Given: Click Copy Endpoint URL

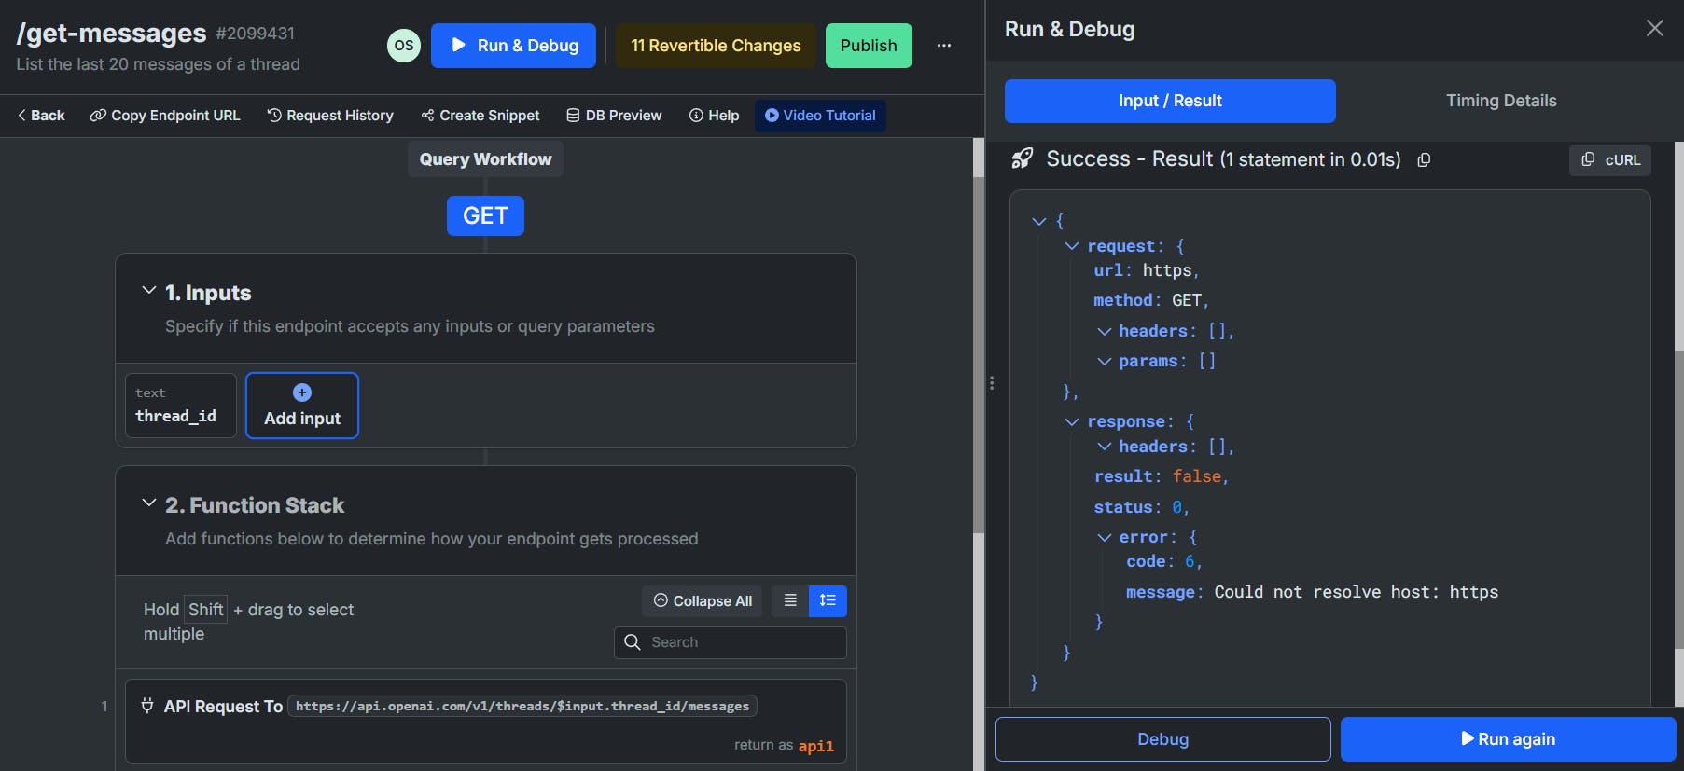Looking at the screenshot, I should tap(165, 116).
